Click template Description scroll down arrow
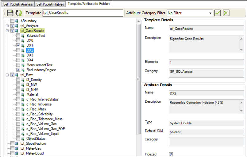The width and height of the screenshot is (247, 157). point(241,50)
